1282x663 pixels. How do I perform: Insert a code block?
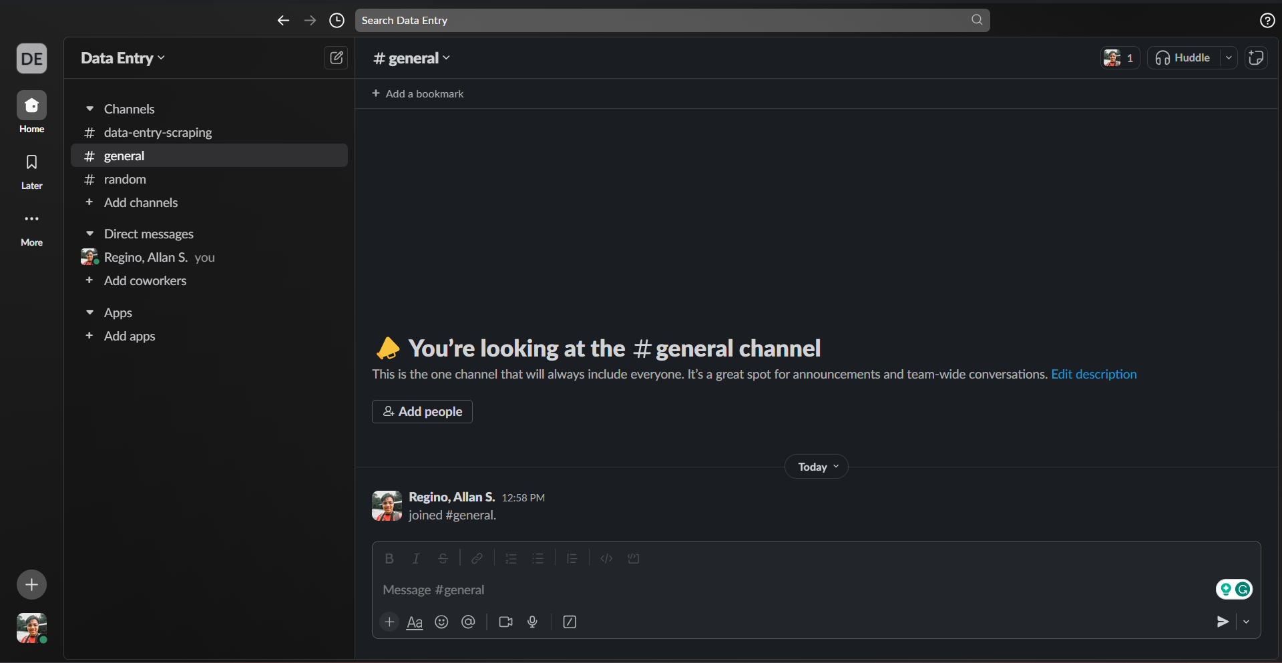click(634, 559)
